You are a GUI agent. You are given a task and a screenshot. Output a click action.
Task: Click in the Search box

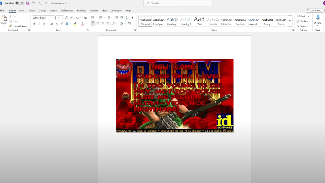click(x=178, y=3)
